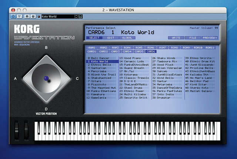Screen dimensions: 237x159
Task: Open the GLOBAL page
Action: [127, 38]
